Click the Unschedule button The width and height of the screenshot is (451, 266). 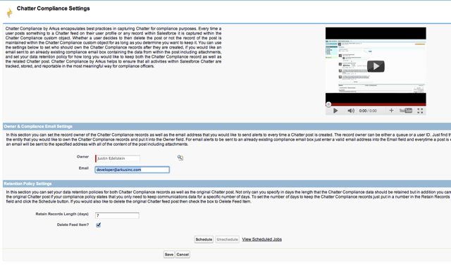click(227, 239)
